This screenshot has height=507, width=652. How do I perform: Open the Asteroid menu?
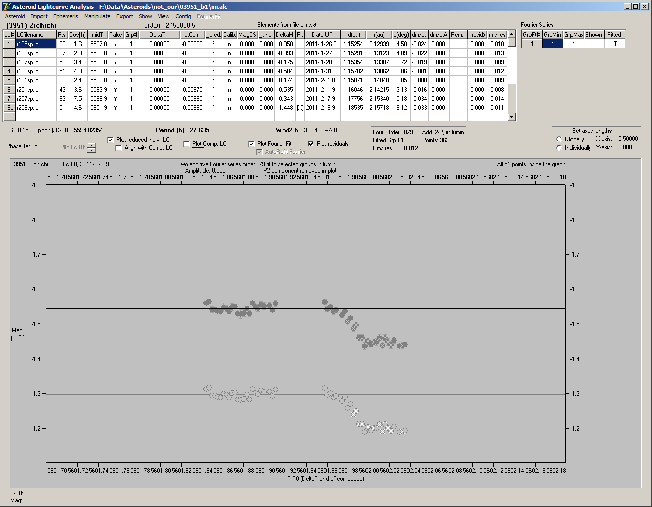click(x=15, y=16)
